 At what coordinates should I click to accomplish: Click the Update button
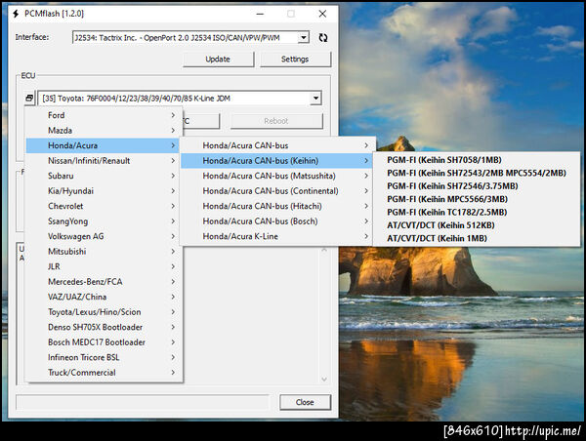(x=218, y=59)
